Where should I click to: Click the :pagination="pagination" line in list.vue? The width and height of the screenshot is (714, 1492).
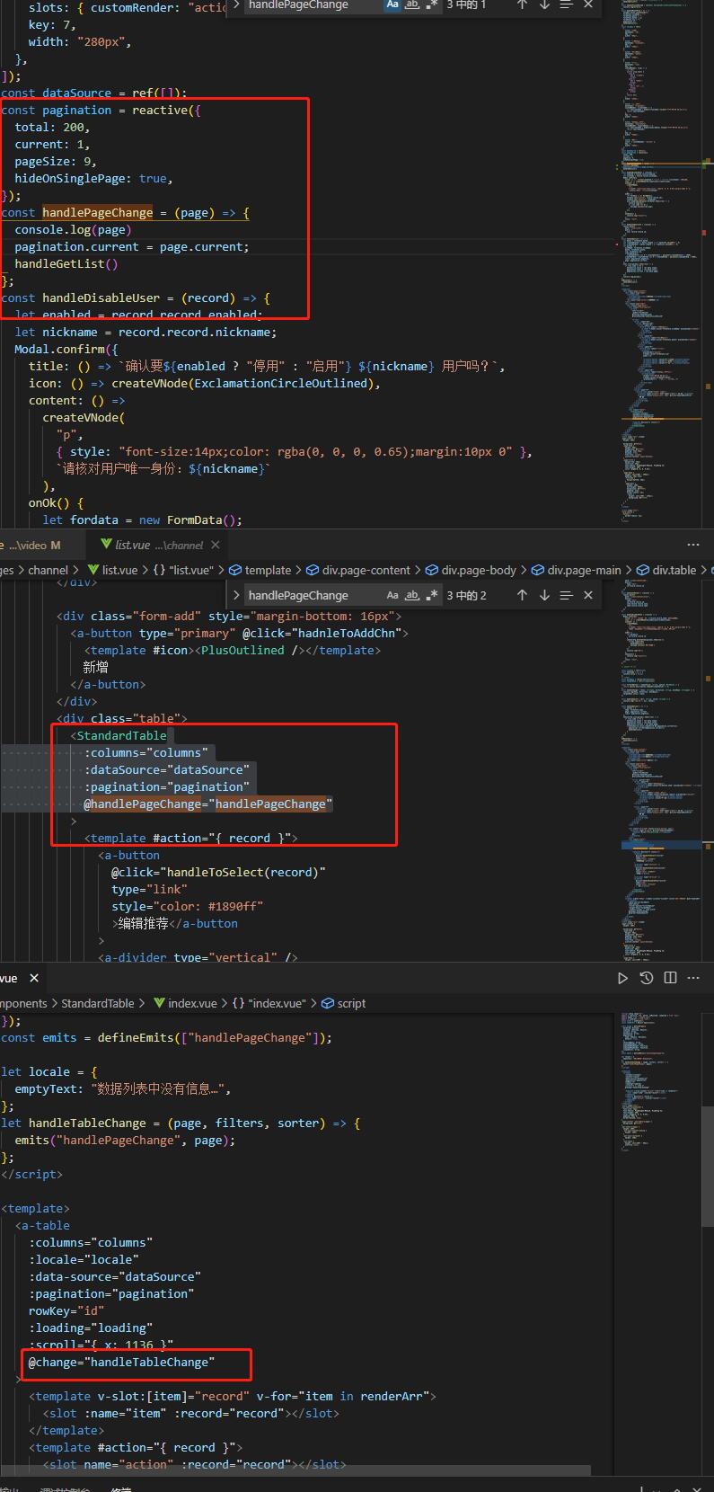(167, 786)
